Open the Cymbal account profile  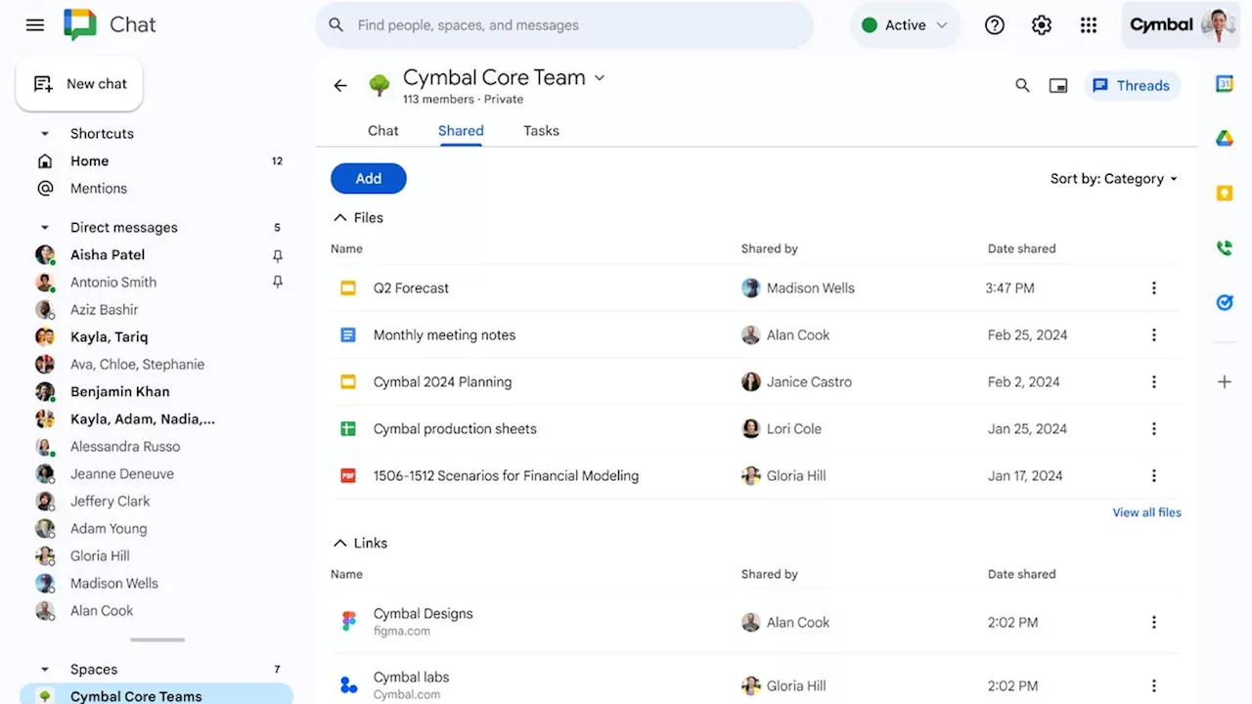click(x=1183, y=25)
